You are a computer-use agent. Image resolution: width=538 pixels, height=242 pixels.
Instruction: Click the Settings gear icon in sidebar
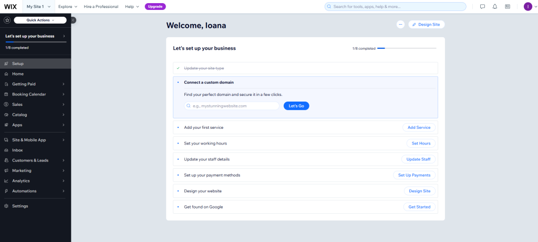[6, 206]
